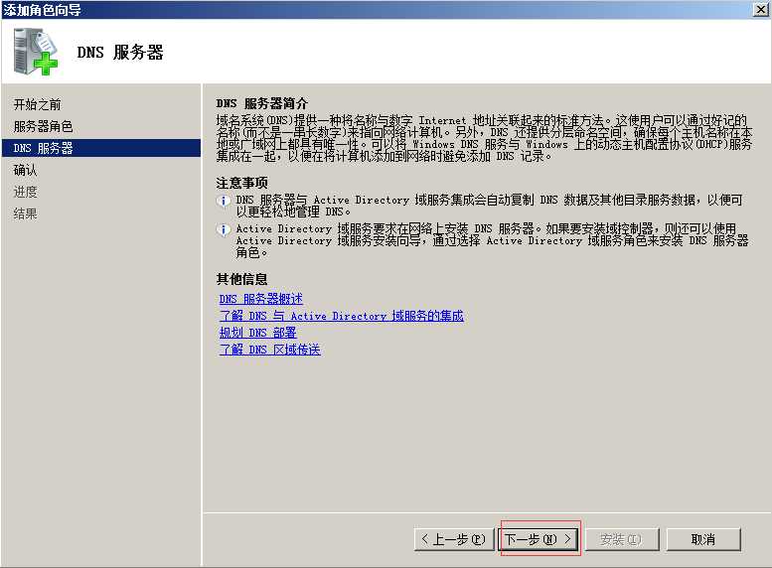Click the 安装(I) button
Image resolution: width=772 pixels, height=568 pixels.
(x=621, y=539)
